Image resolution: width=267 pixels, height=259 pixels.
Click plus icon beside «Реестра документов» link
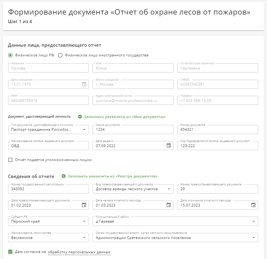click(63, 176)
